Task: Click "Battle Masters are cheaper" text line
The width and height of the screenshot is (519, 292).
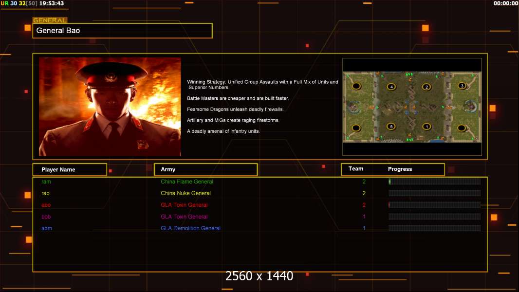Action: point(238,98)
